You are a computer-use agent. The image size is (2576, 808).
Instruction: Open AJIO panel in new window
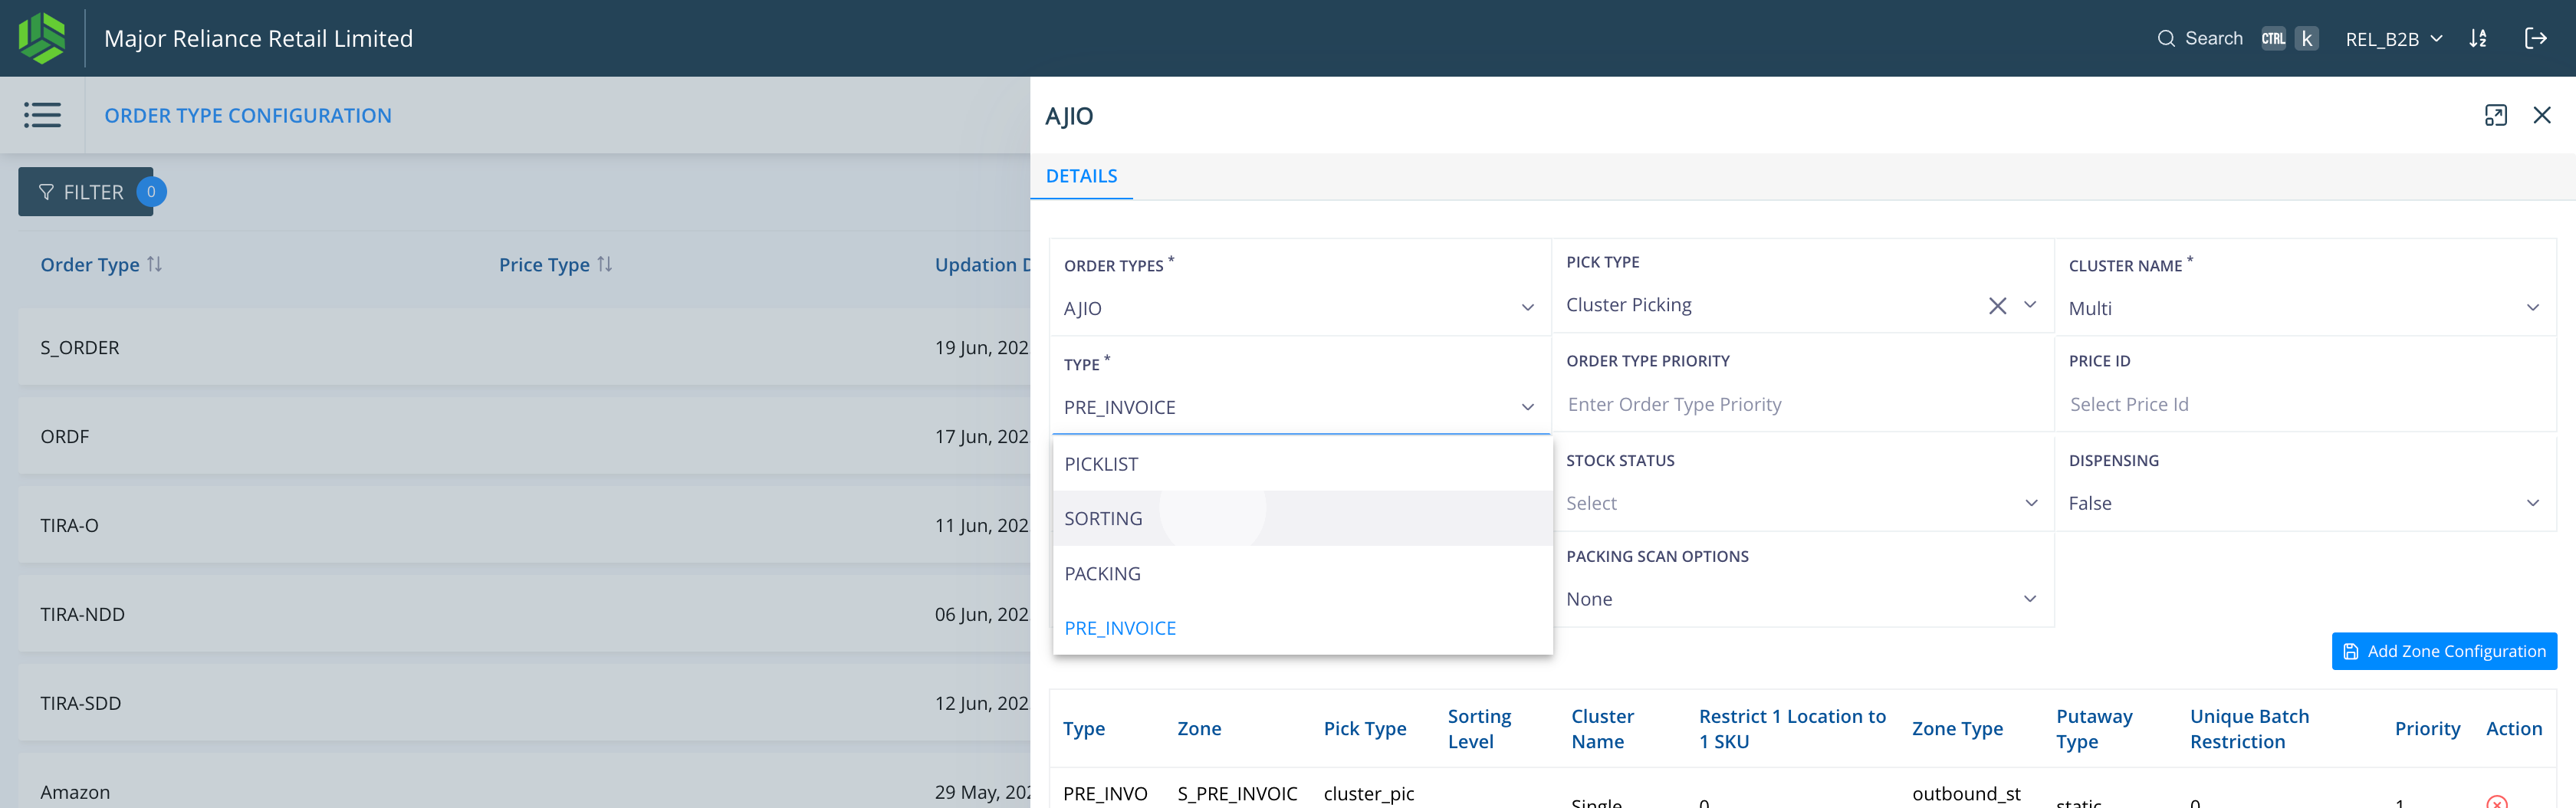(x=2495, y=115)
